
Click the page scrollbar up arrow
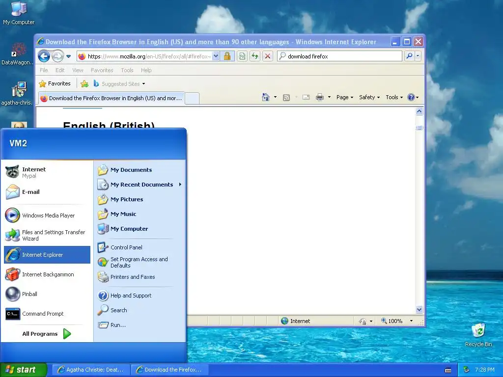coord(419,111)
